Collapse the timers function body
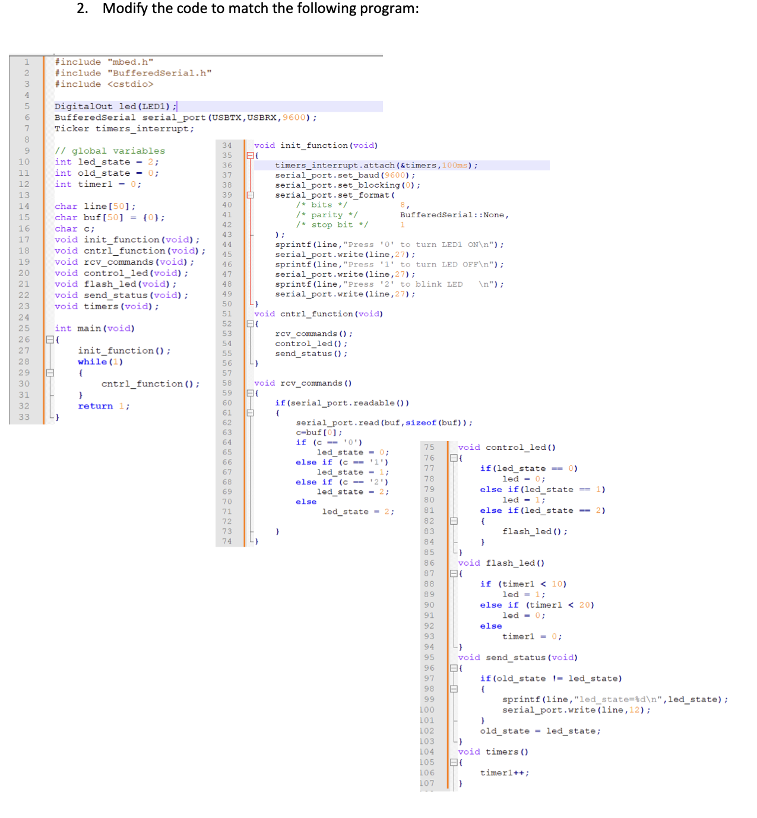The width and height of the screenshot is (757, 818). 454,762
